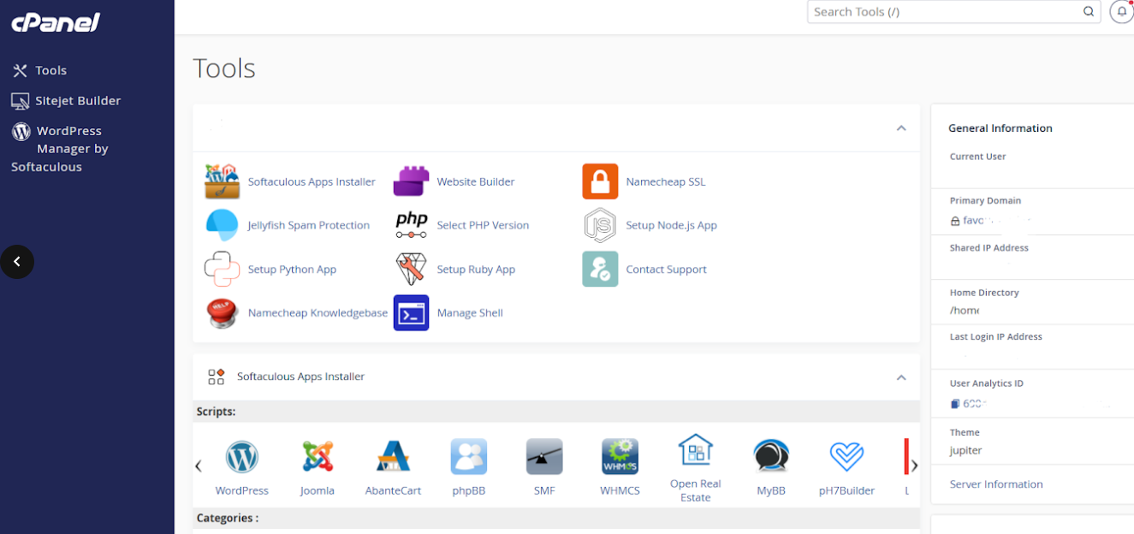
Task: Open WordPress Manager by Softaculous
Action: click(x=68, y=148)
